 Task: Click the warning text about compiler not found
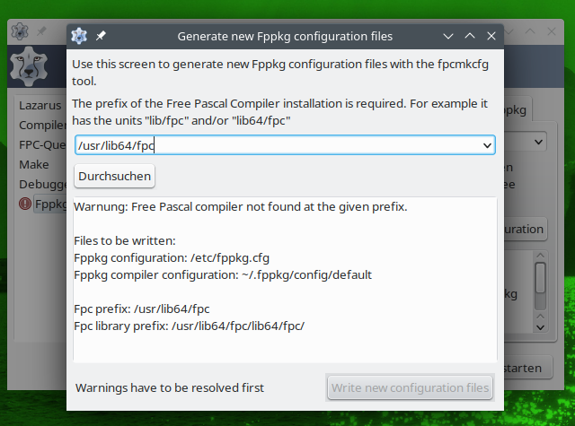(x=241, y=207)
